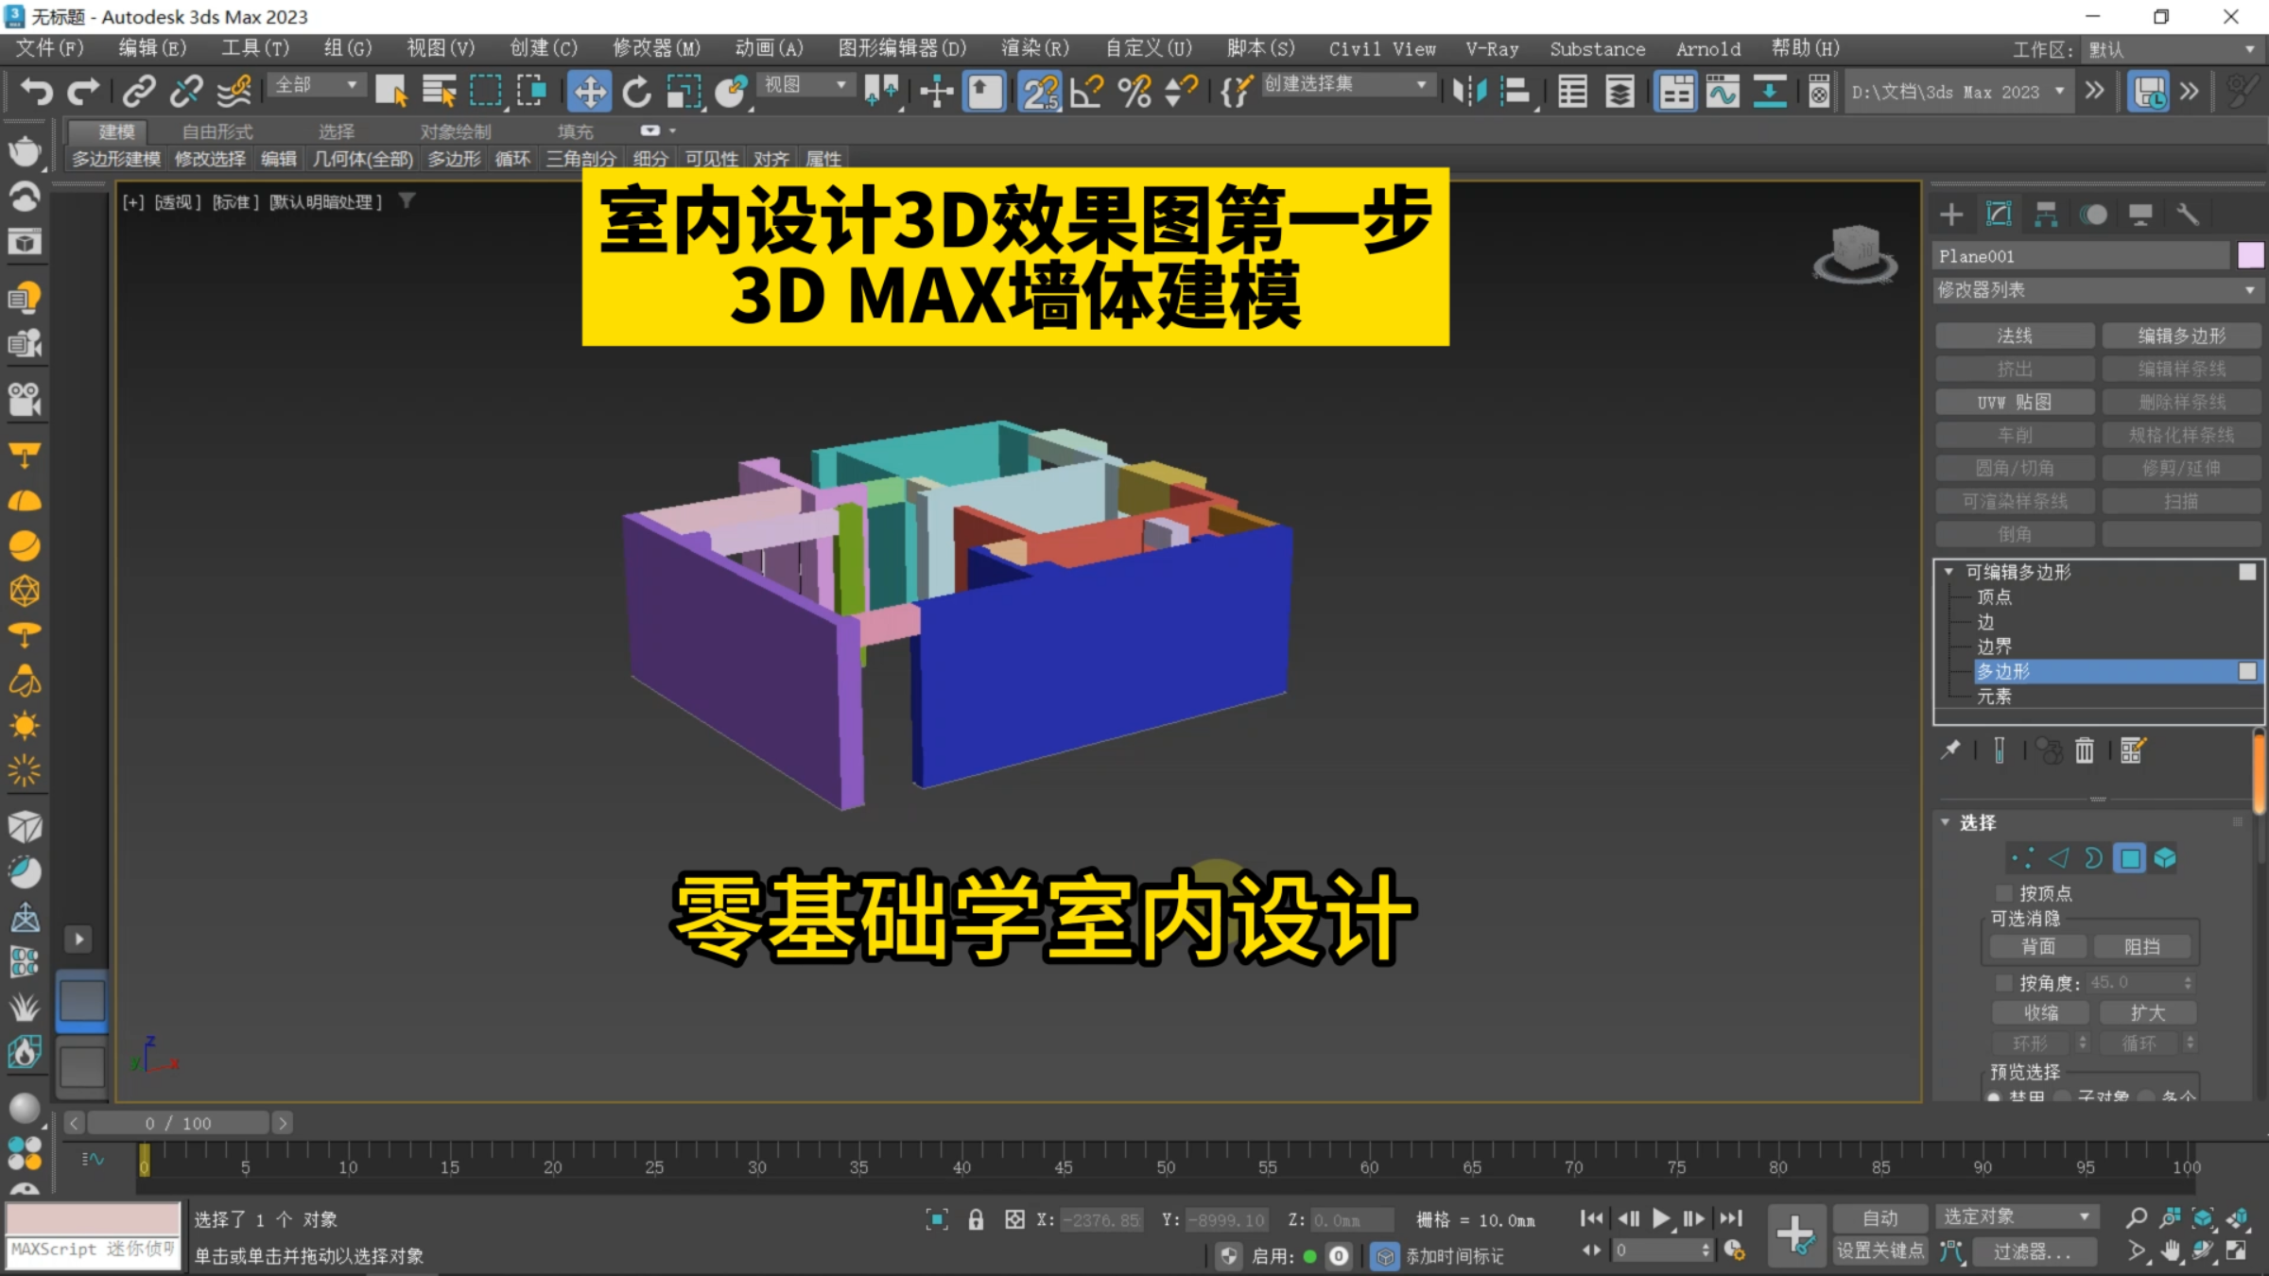This screenshot has width=2269, height=1276.
Task: Select the Border sub-object icon
Action: point(2094,858)
